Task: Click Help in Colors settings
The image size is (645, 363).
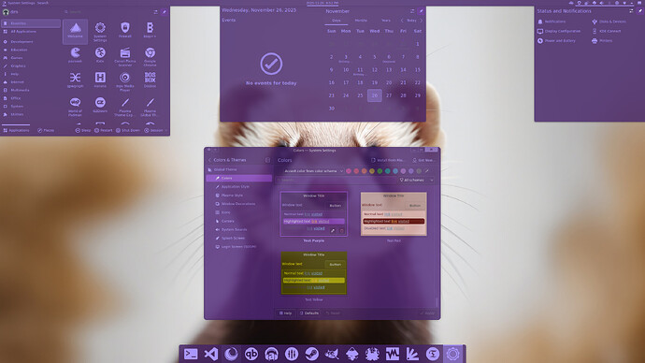Action: [285, 313]
